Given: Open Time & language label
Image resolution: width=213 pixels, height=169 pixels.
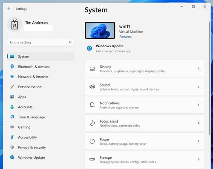Looking at the screenshot, I should (32, 117).
